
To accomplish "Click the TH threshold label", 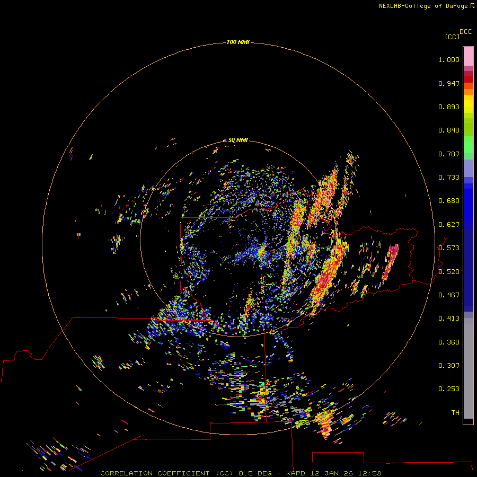I will (455, 413).
